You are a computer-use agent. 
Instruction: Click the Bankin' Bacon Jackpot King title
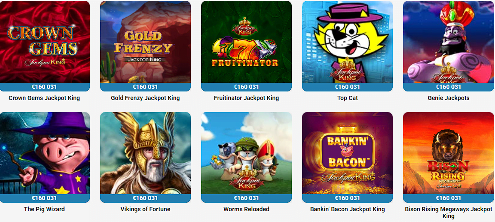pyautogui.click(x=347, y=209)
